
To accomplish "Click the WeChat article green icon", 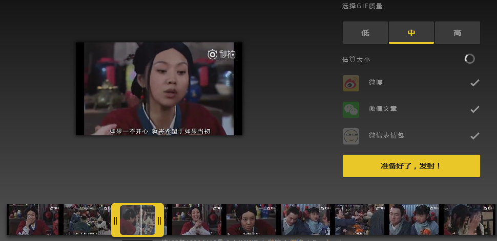I will (351, 110).
